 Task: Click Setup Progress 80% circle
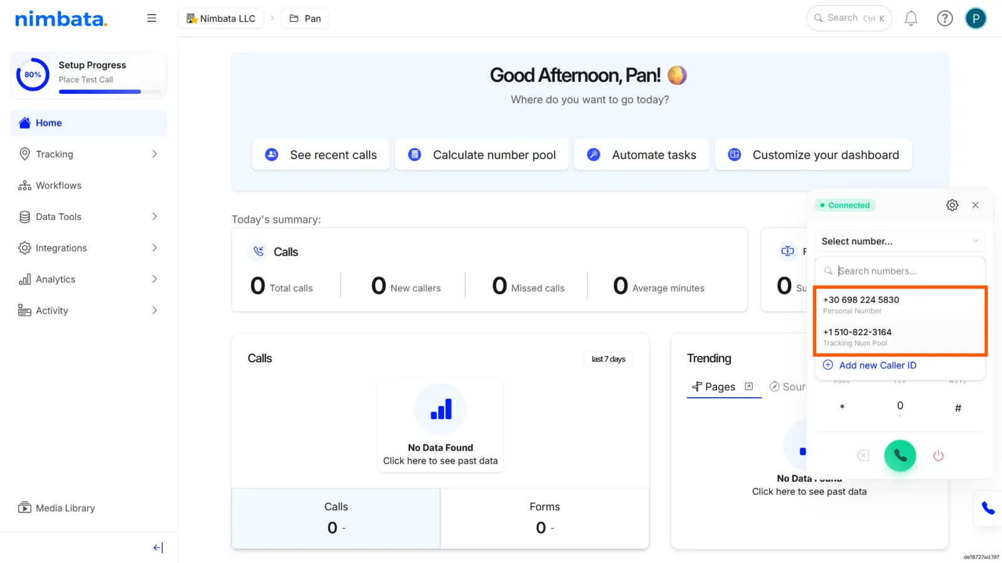pos(33,74)
